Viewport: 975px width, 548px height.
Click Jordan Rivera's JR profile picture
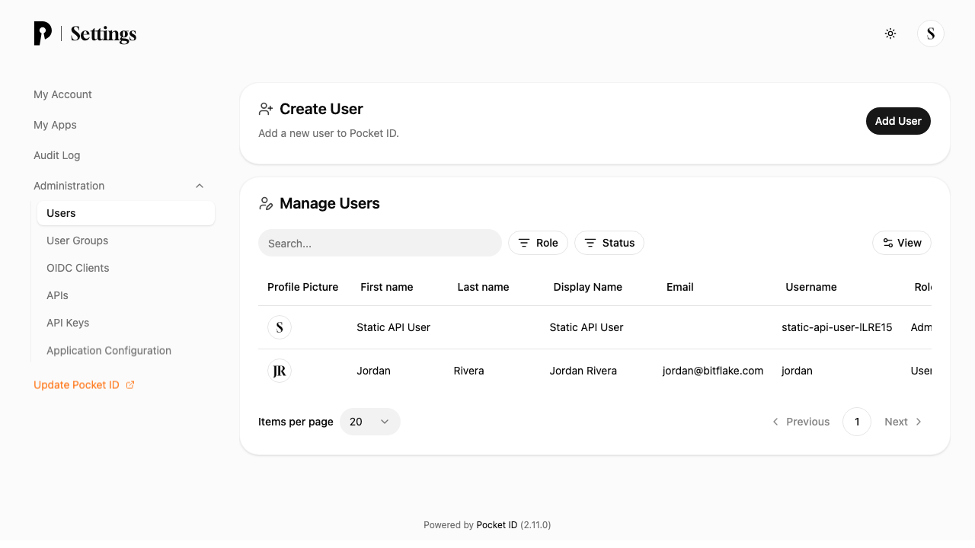point(280,371)
